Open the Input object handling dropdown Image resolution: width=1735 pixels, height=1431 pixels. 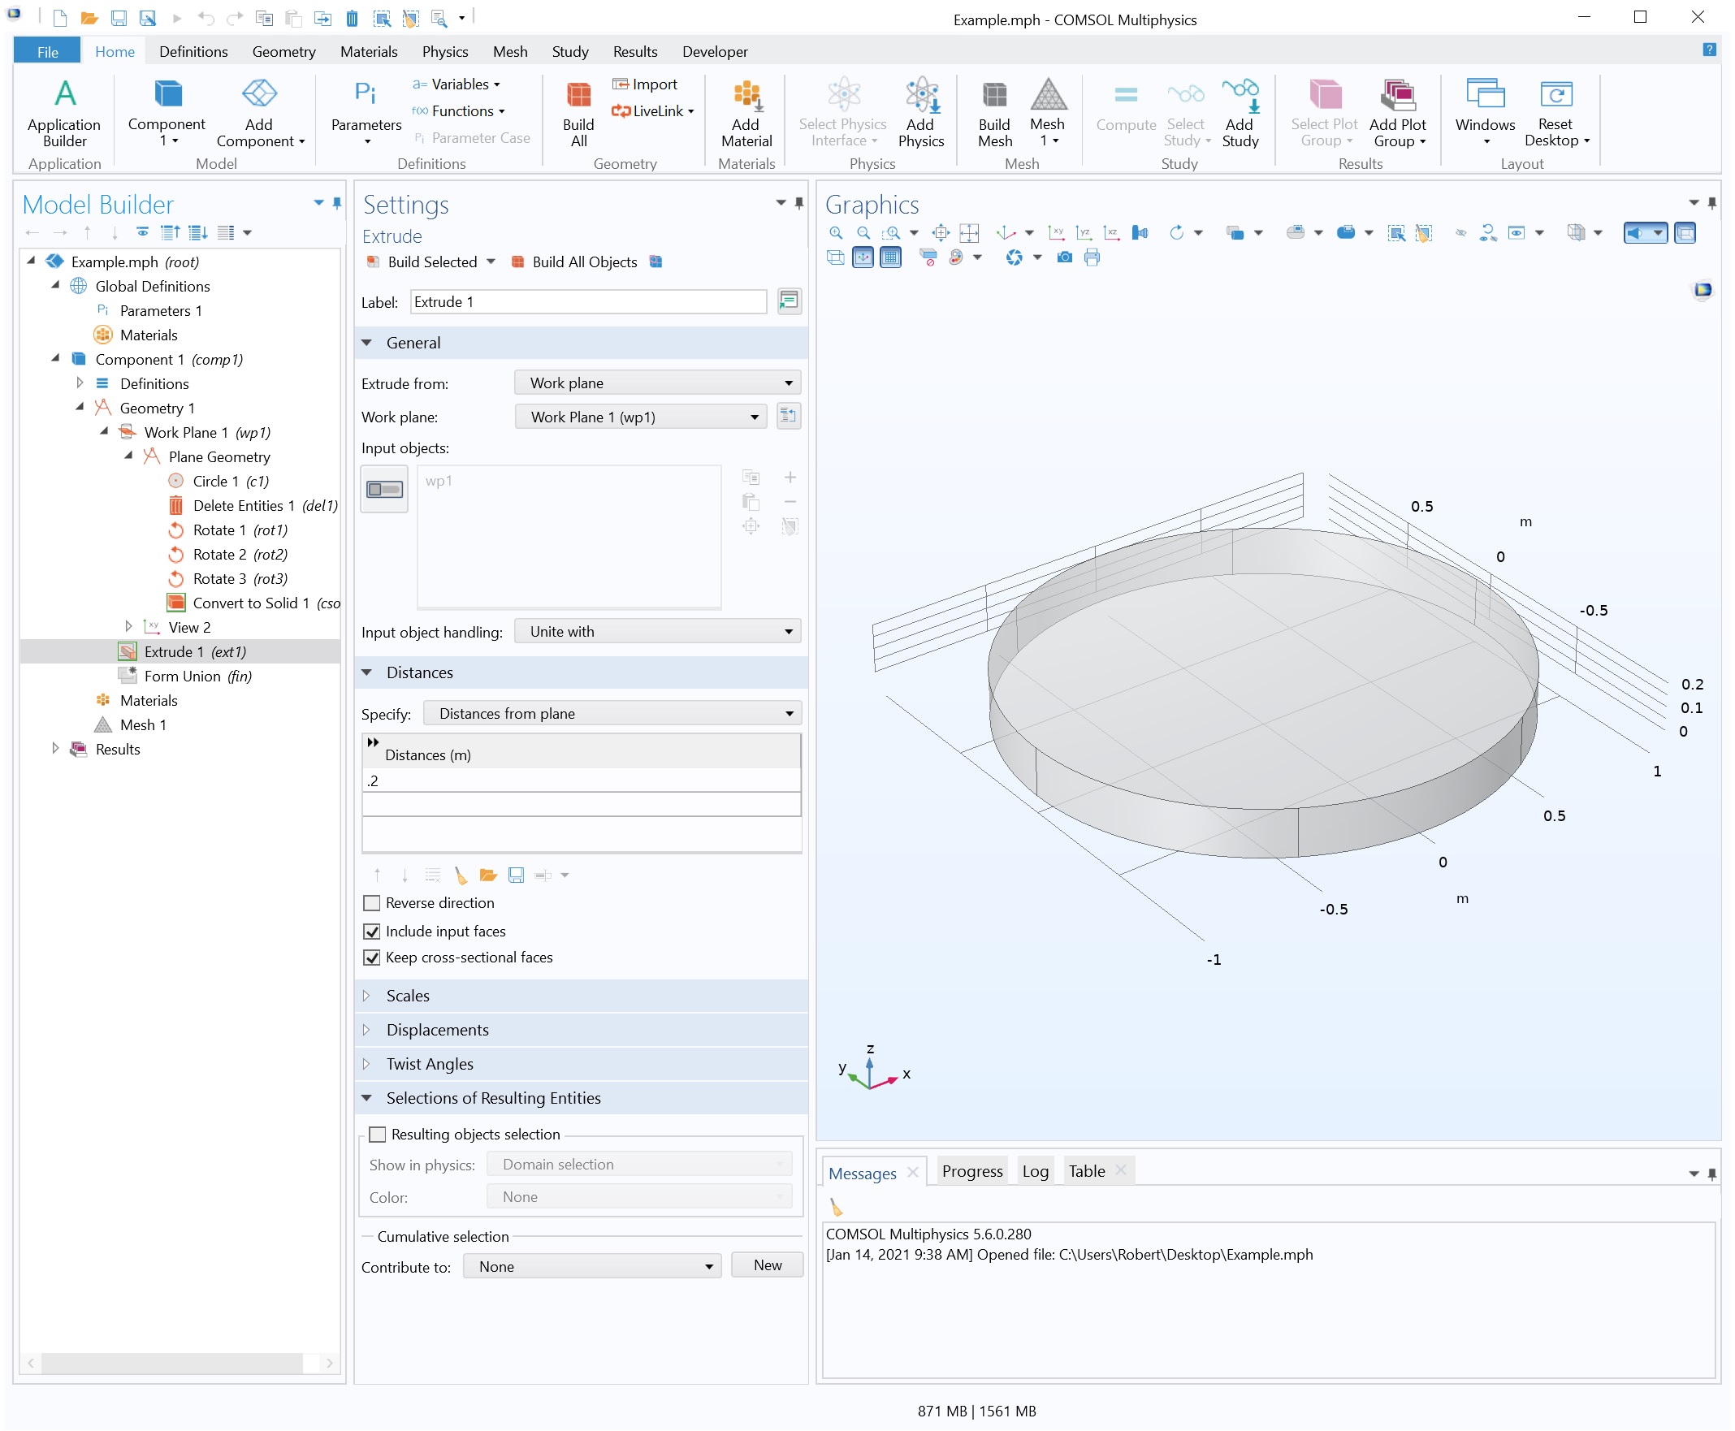(658, 632)
